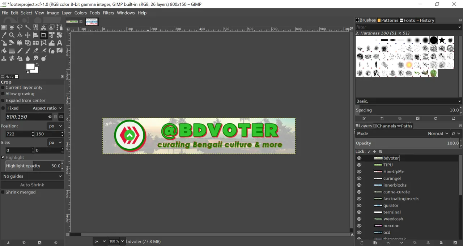Select the Bucket Fill tool
463x246 pixels.
tap(4, 51)
